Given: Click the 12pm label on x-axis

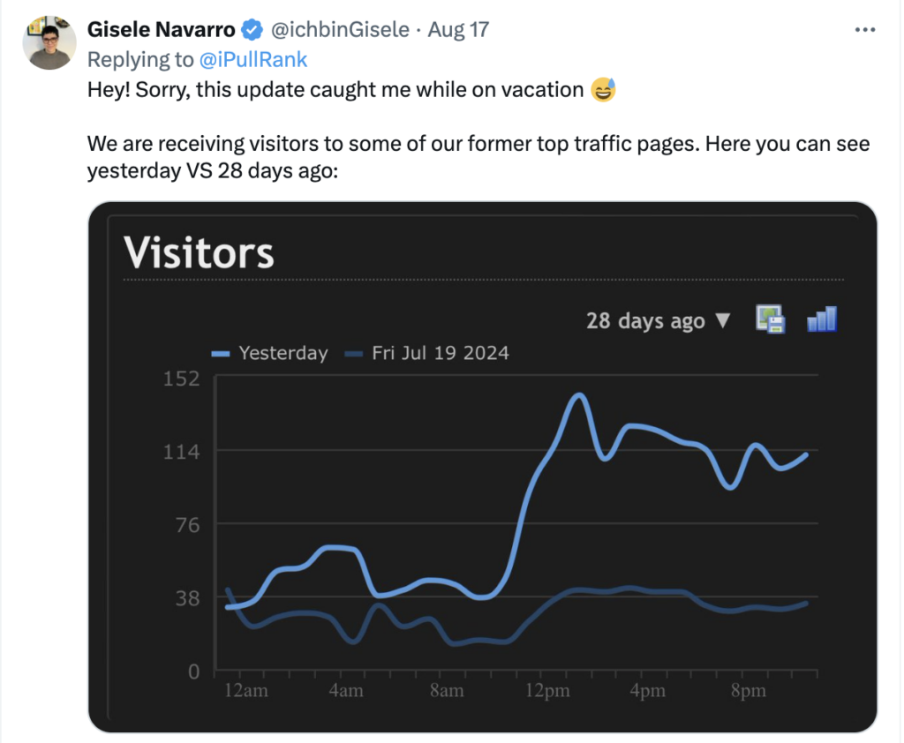Looking at the screenshot, I should pos(547,691).
